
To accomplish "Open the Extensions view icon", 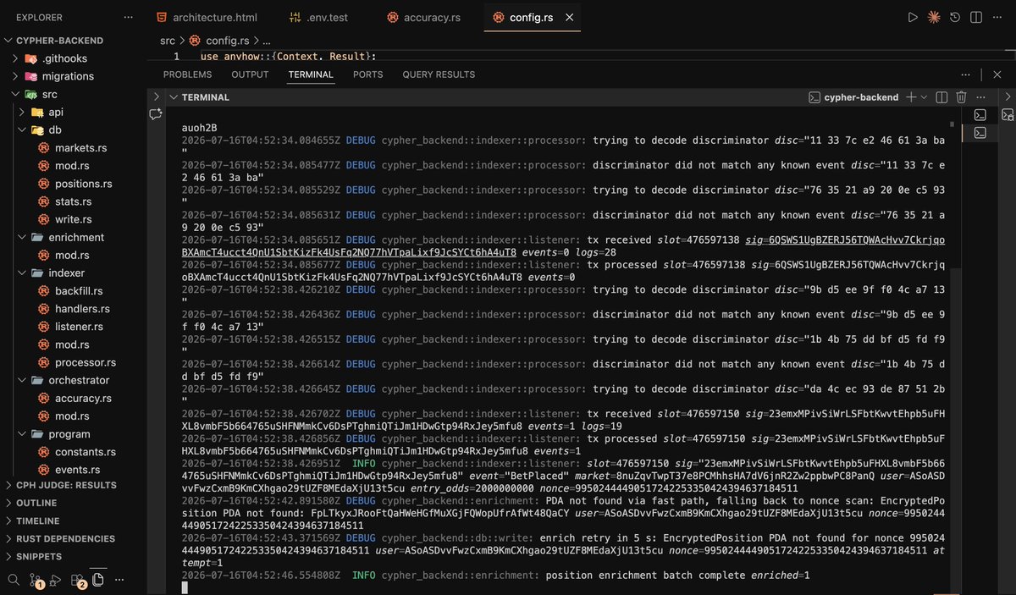I will 78,581.
